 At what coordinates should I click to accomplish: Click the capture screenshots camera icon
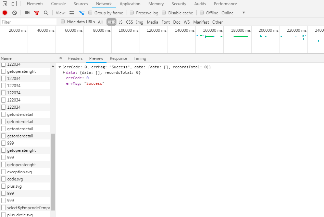coord(27,13)
